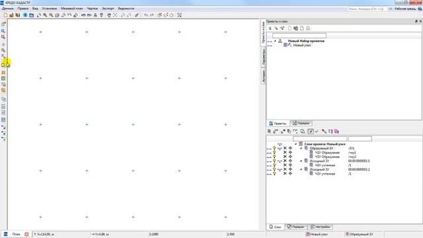The image size is (423, 238).
Task: Collapse the Новый Набор проектов tree node
Action: click(x=275, y=41)
